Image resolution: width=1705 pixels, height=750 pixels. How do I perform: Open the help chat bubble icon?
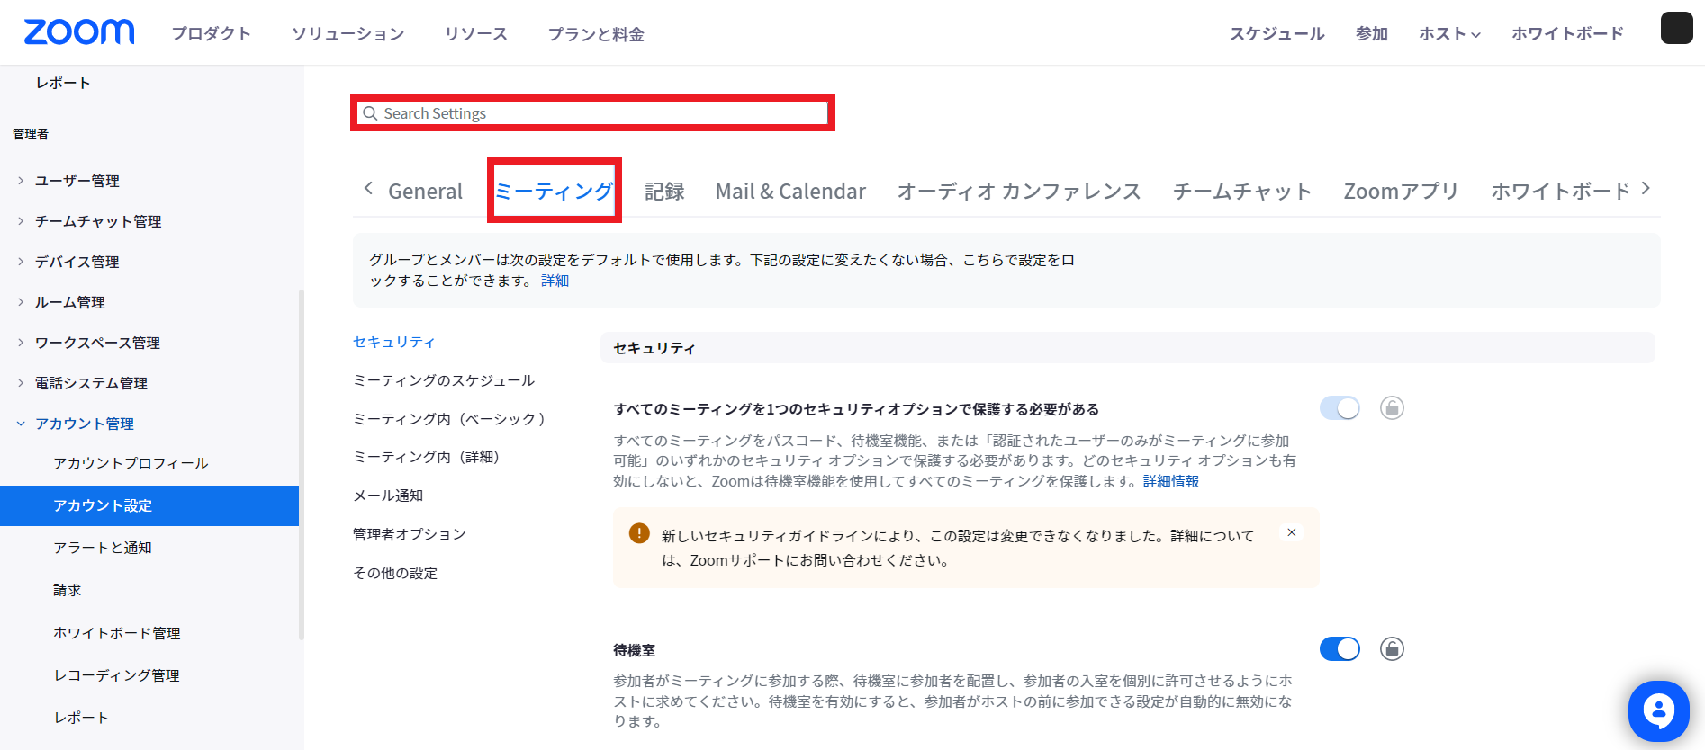coord(1658,710)
